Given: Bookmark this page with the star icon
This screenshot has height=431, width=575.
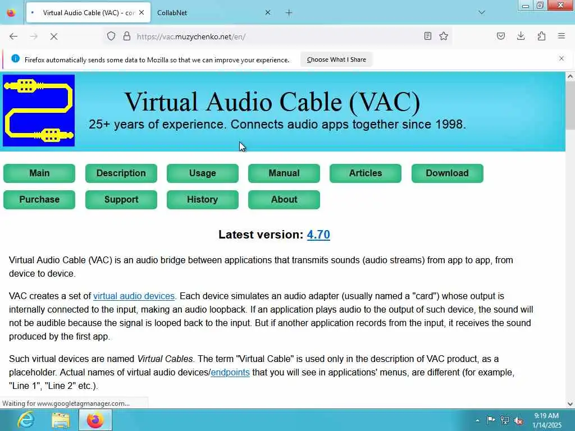Looking at the screenshot, I should 444,36.
